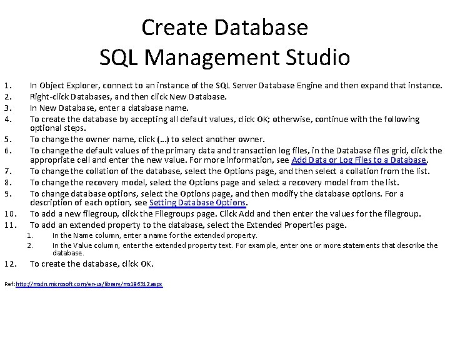Click step 8 text about the recovery model
The width and height of the screenshot is (450, 338).
tap(214, 183)
